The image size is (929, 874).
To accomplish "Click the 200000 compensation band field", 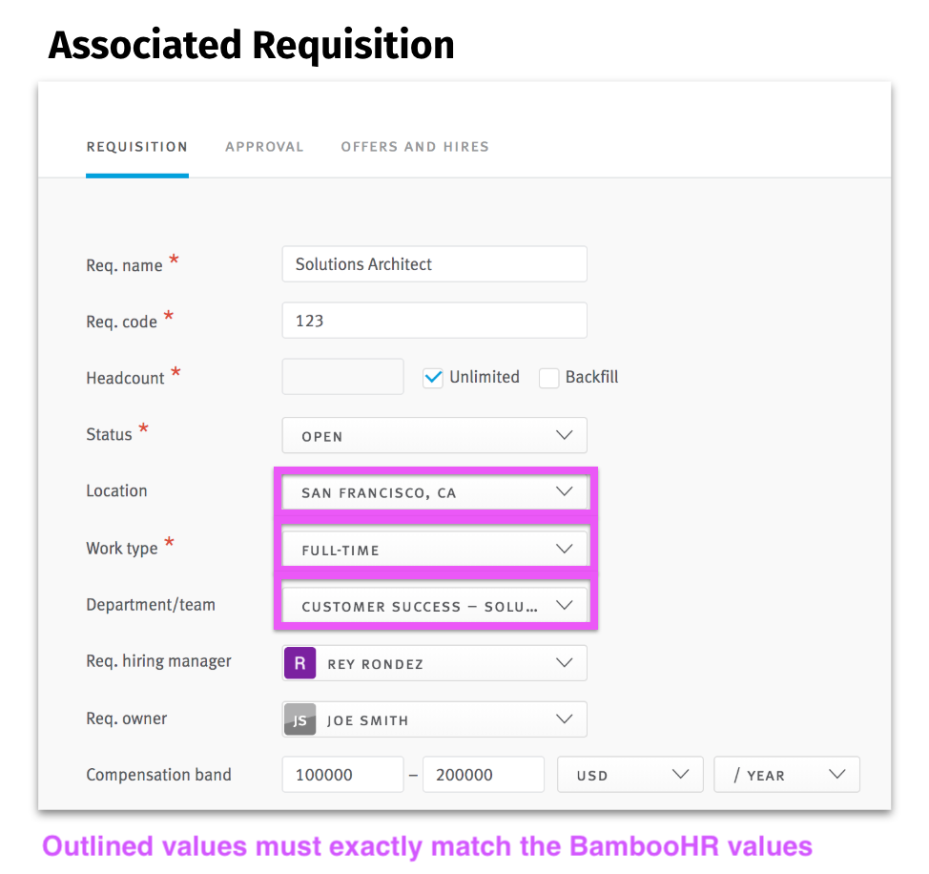I will tap(483, 774).
